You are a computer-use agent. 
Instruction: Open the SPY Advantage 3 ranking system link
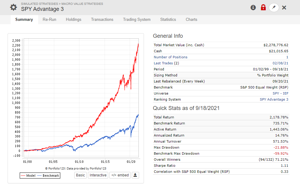coord(274,99)
